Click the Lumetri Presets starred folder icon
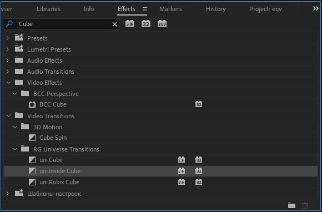 pyautogui.click(x=19, y=48)
